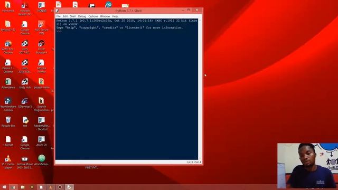Select the Unity Hub desktop icon

click(x=25, y=83)
